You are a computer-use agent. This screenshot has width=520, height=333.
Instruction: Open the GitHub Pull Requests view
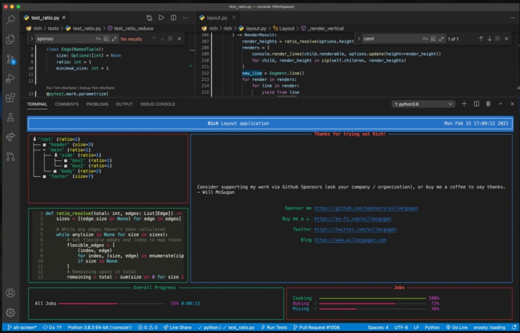pyautogui.click(x=11, y=156)
